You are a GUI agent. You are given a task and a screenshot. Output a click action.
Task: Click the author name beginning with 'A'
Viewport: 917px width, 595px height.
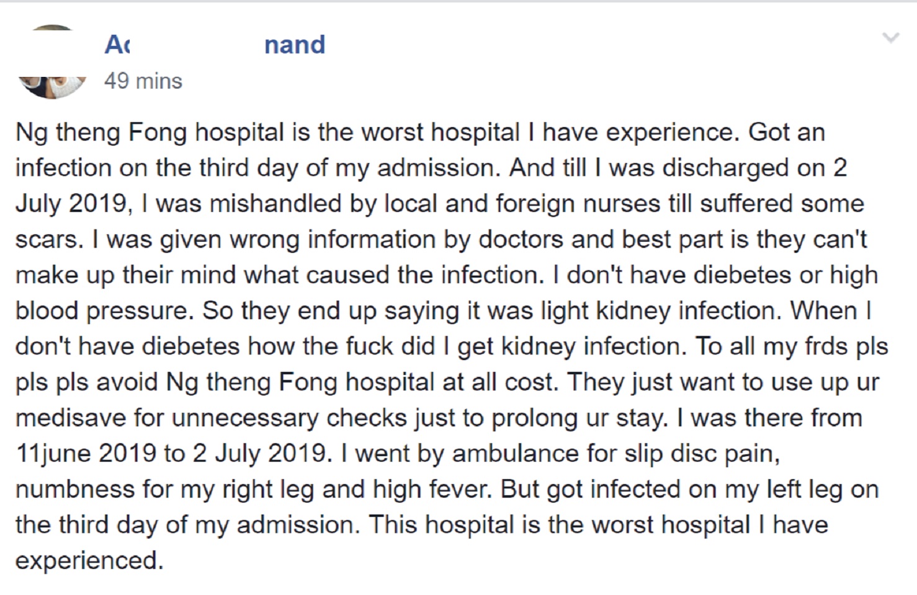117,45
